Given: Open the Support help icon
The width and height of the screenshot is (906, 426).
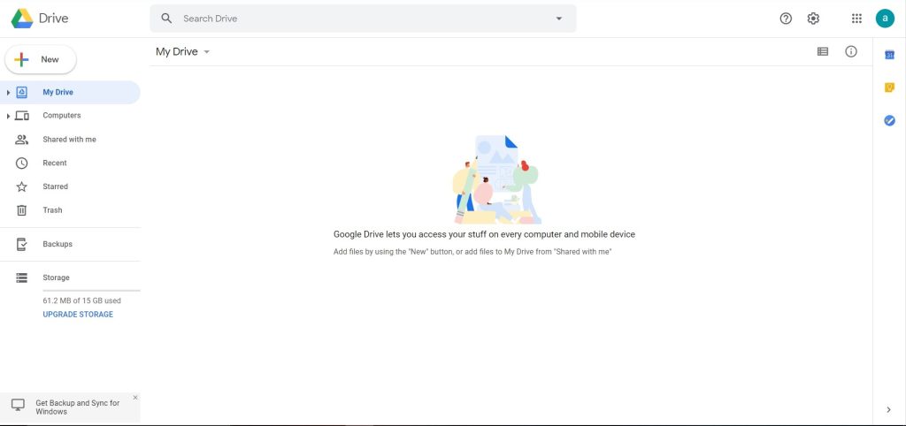Looking at the screenshot, I should [786, 19].
